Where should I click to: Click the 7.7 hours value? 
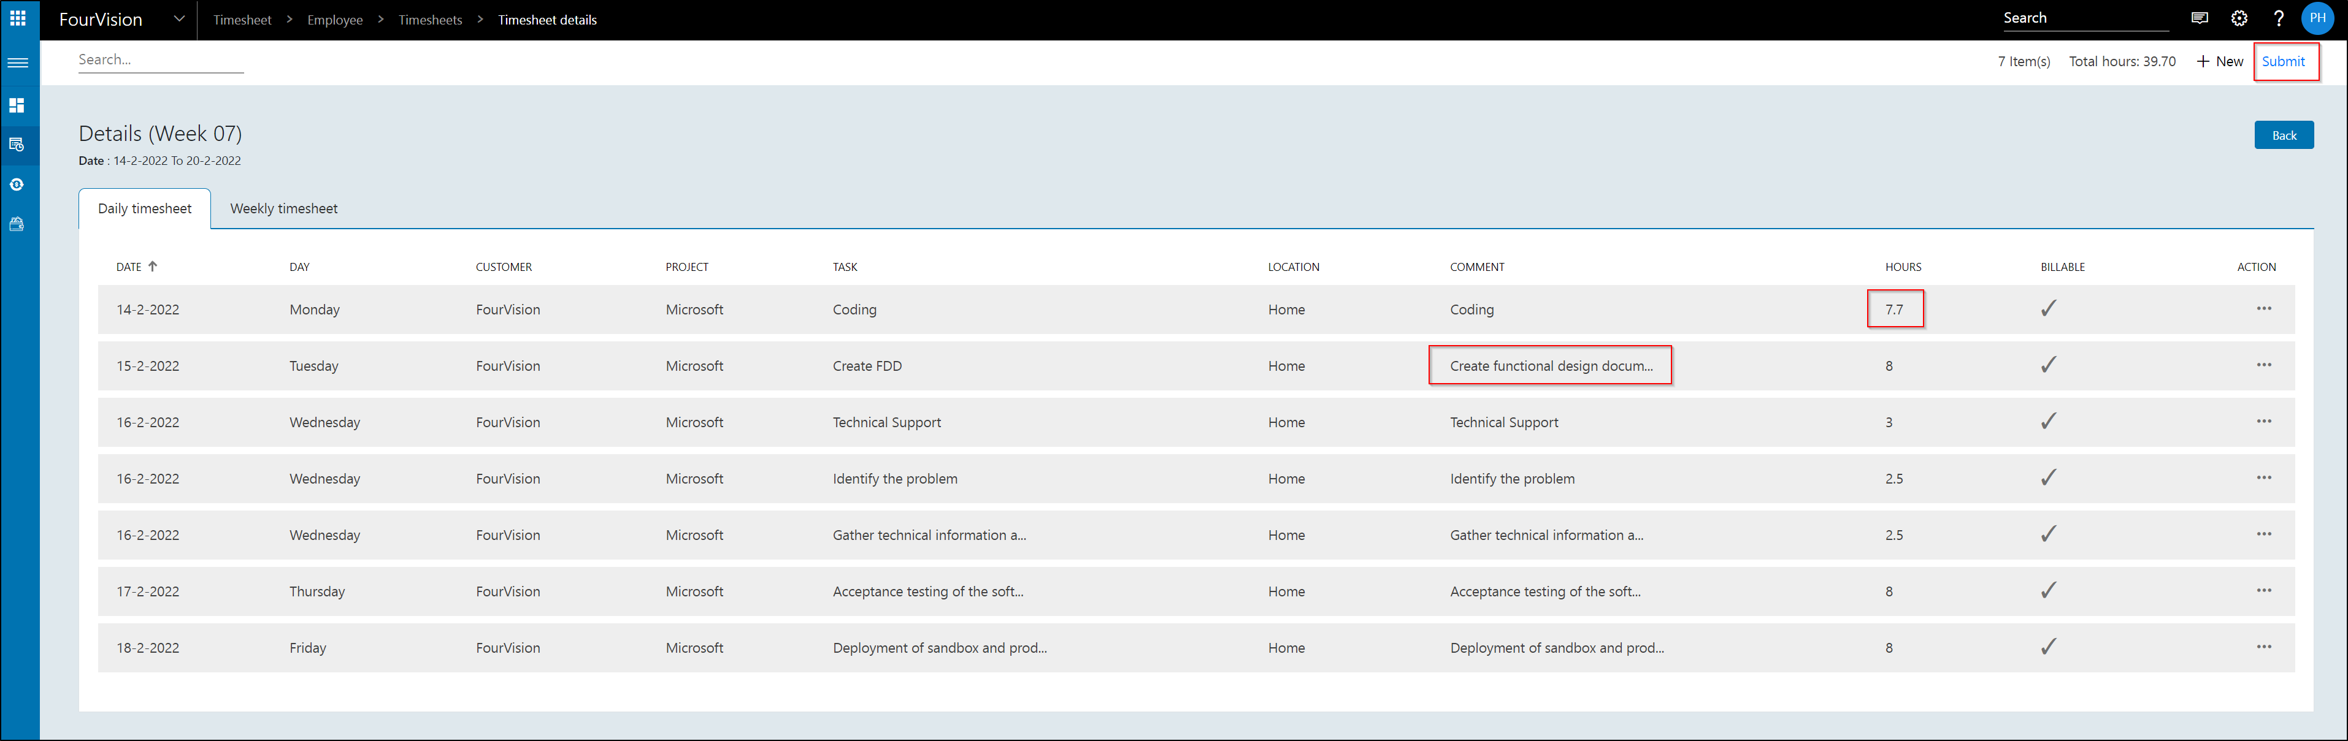click(x=1894, y=310)
